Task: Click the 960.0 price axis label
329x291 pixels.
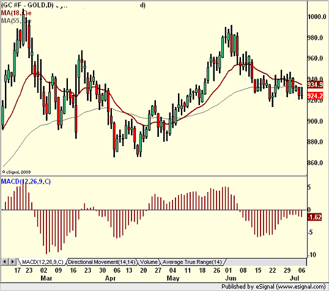Action: pos(315,58)
